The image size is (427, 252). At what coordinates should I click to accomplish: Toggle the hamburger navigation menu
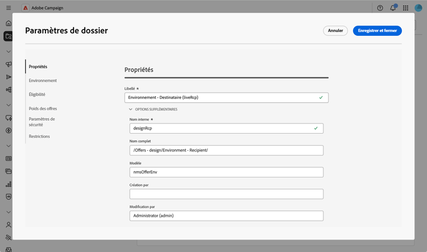9,8
